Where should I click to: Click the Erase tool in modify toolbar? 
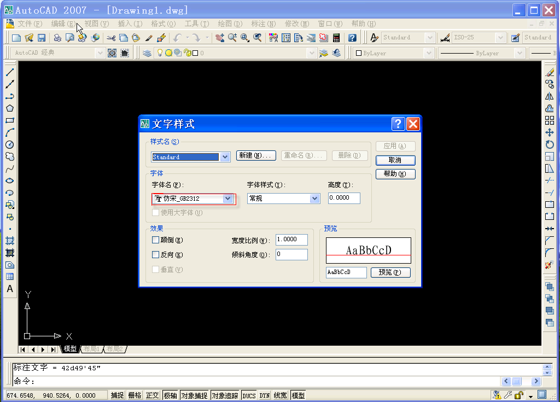[550, 72]
